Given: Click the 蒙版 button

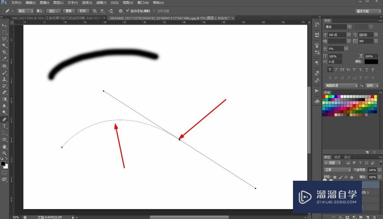Looking at the screenshot, I should 69,11.
